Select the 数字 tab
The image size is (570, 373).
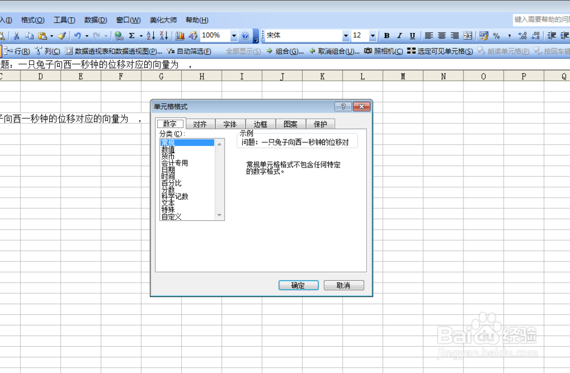click(x=170, y=124)
